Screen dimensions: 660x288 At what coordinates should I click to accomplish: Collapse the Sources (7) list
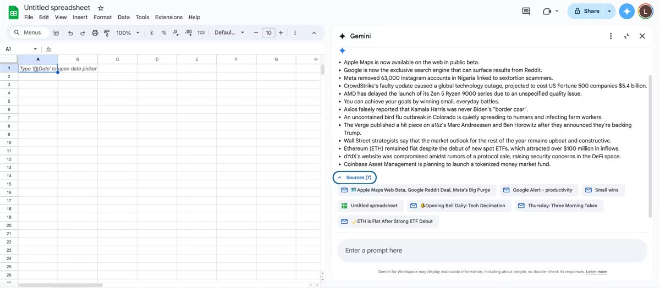355,178
